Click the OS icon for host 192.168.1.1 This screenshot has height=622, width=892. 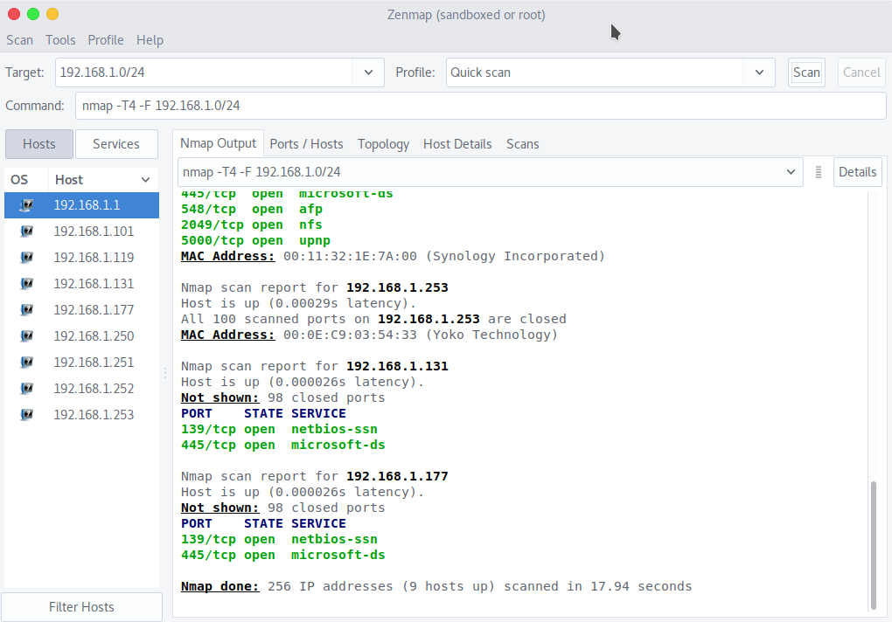(x=26, y=205)
